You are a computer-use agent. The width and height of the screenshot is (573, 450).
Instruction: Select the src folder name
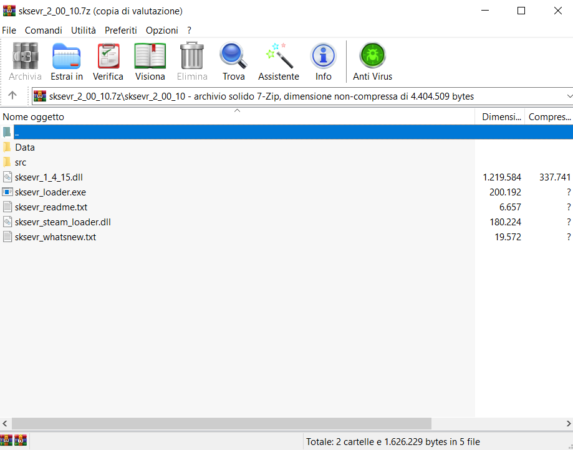point(21,162)
